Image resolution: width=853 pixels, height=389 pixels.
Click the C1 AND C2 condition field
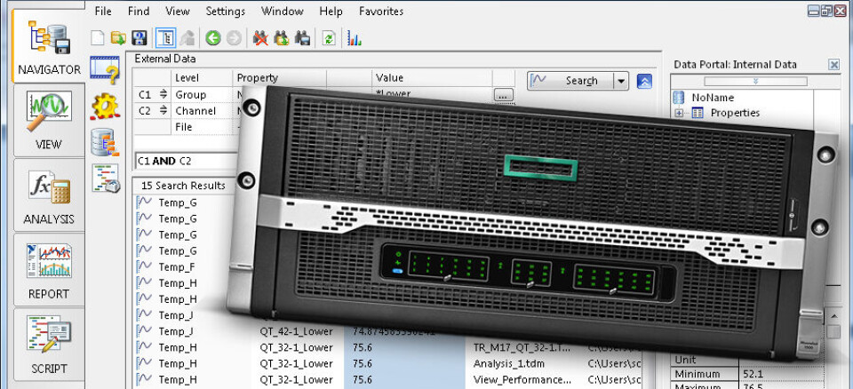click(x=186, y=161)
